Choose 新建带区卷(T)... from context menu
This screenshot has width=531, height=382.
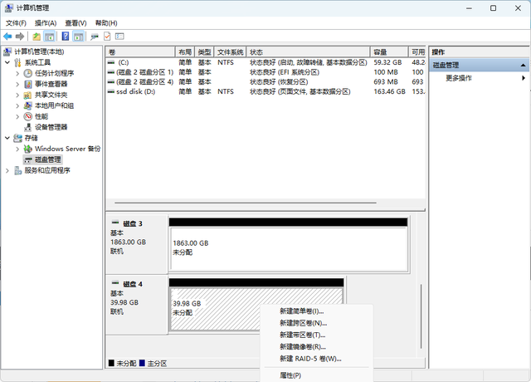[x=317, y=335]
